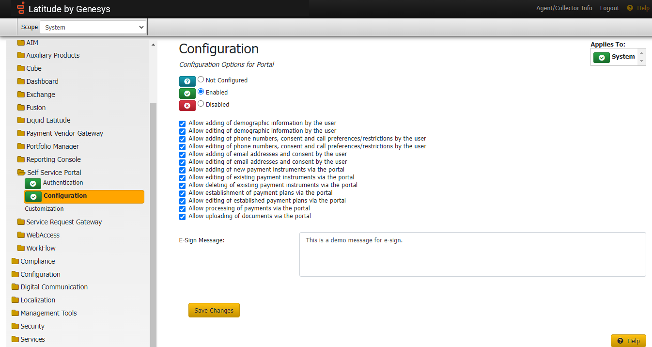Image resolution: width=652 pixels, height=347 pixels.
Task: Click inside the E-Sign Message text box
Action: pos(472,254)
